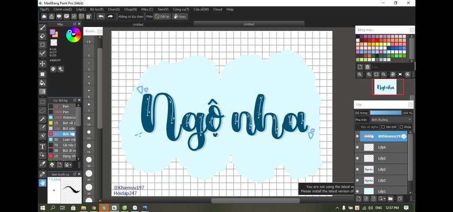Select the Move tool
This screenshot has width=453, height=212.
point(42,64)
